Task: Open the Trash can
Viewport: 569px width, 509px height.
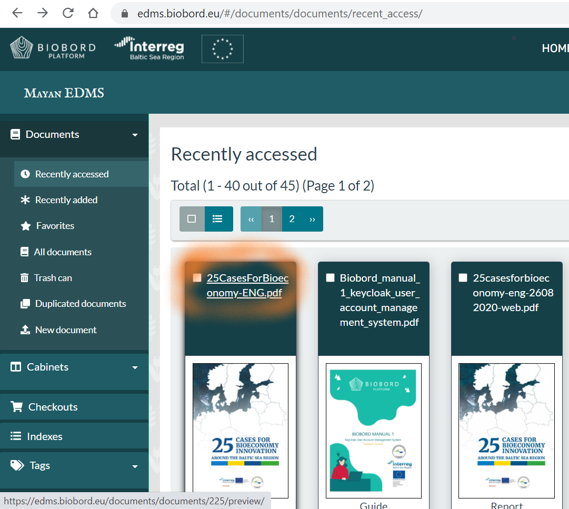Action: [53, 278]
